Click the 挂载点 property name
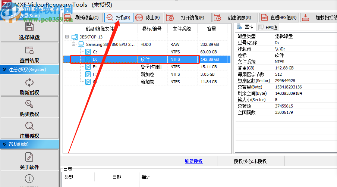Viewport: 337px width, 187px height. coord(245,49)
